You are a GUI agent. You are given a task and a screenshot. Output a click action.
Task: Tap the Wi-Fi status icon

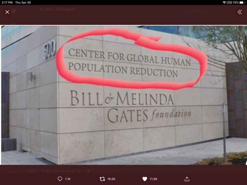[224, 3]
